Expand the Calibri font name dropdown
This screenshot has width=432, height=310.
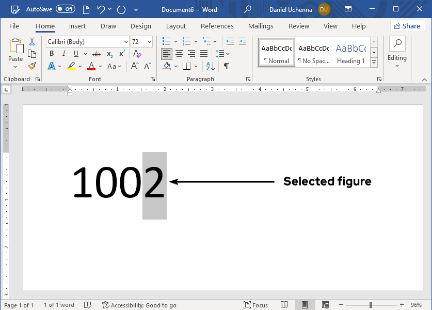(x=126, y=42)
